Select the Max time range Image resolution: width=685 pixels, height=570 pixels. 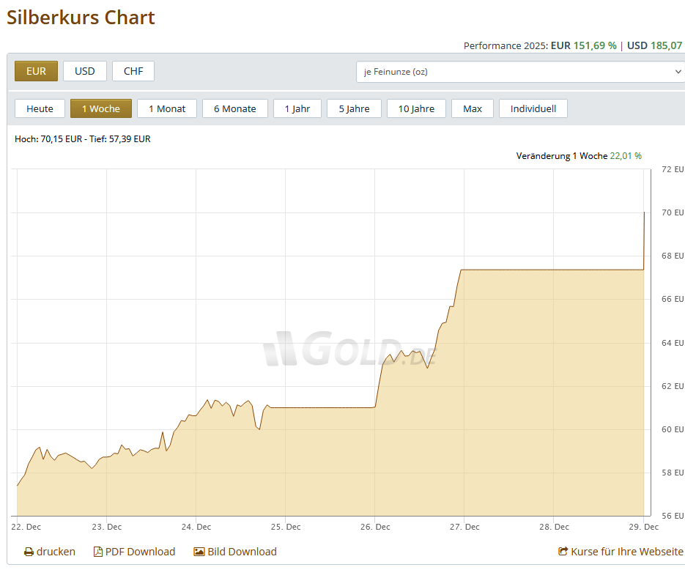[473, 108]
